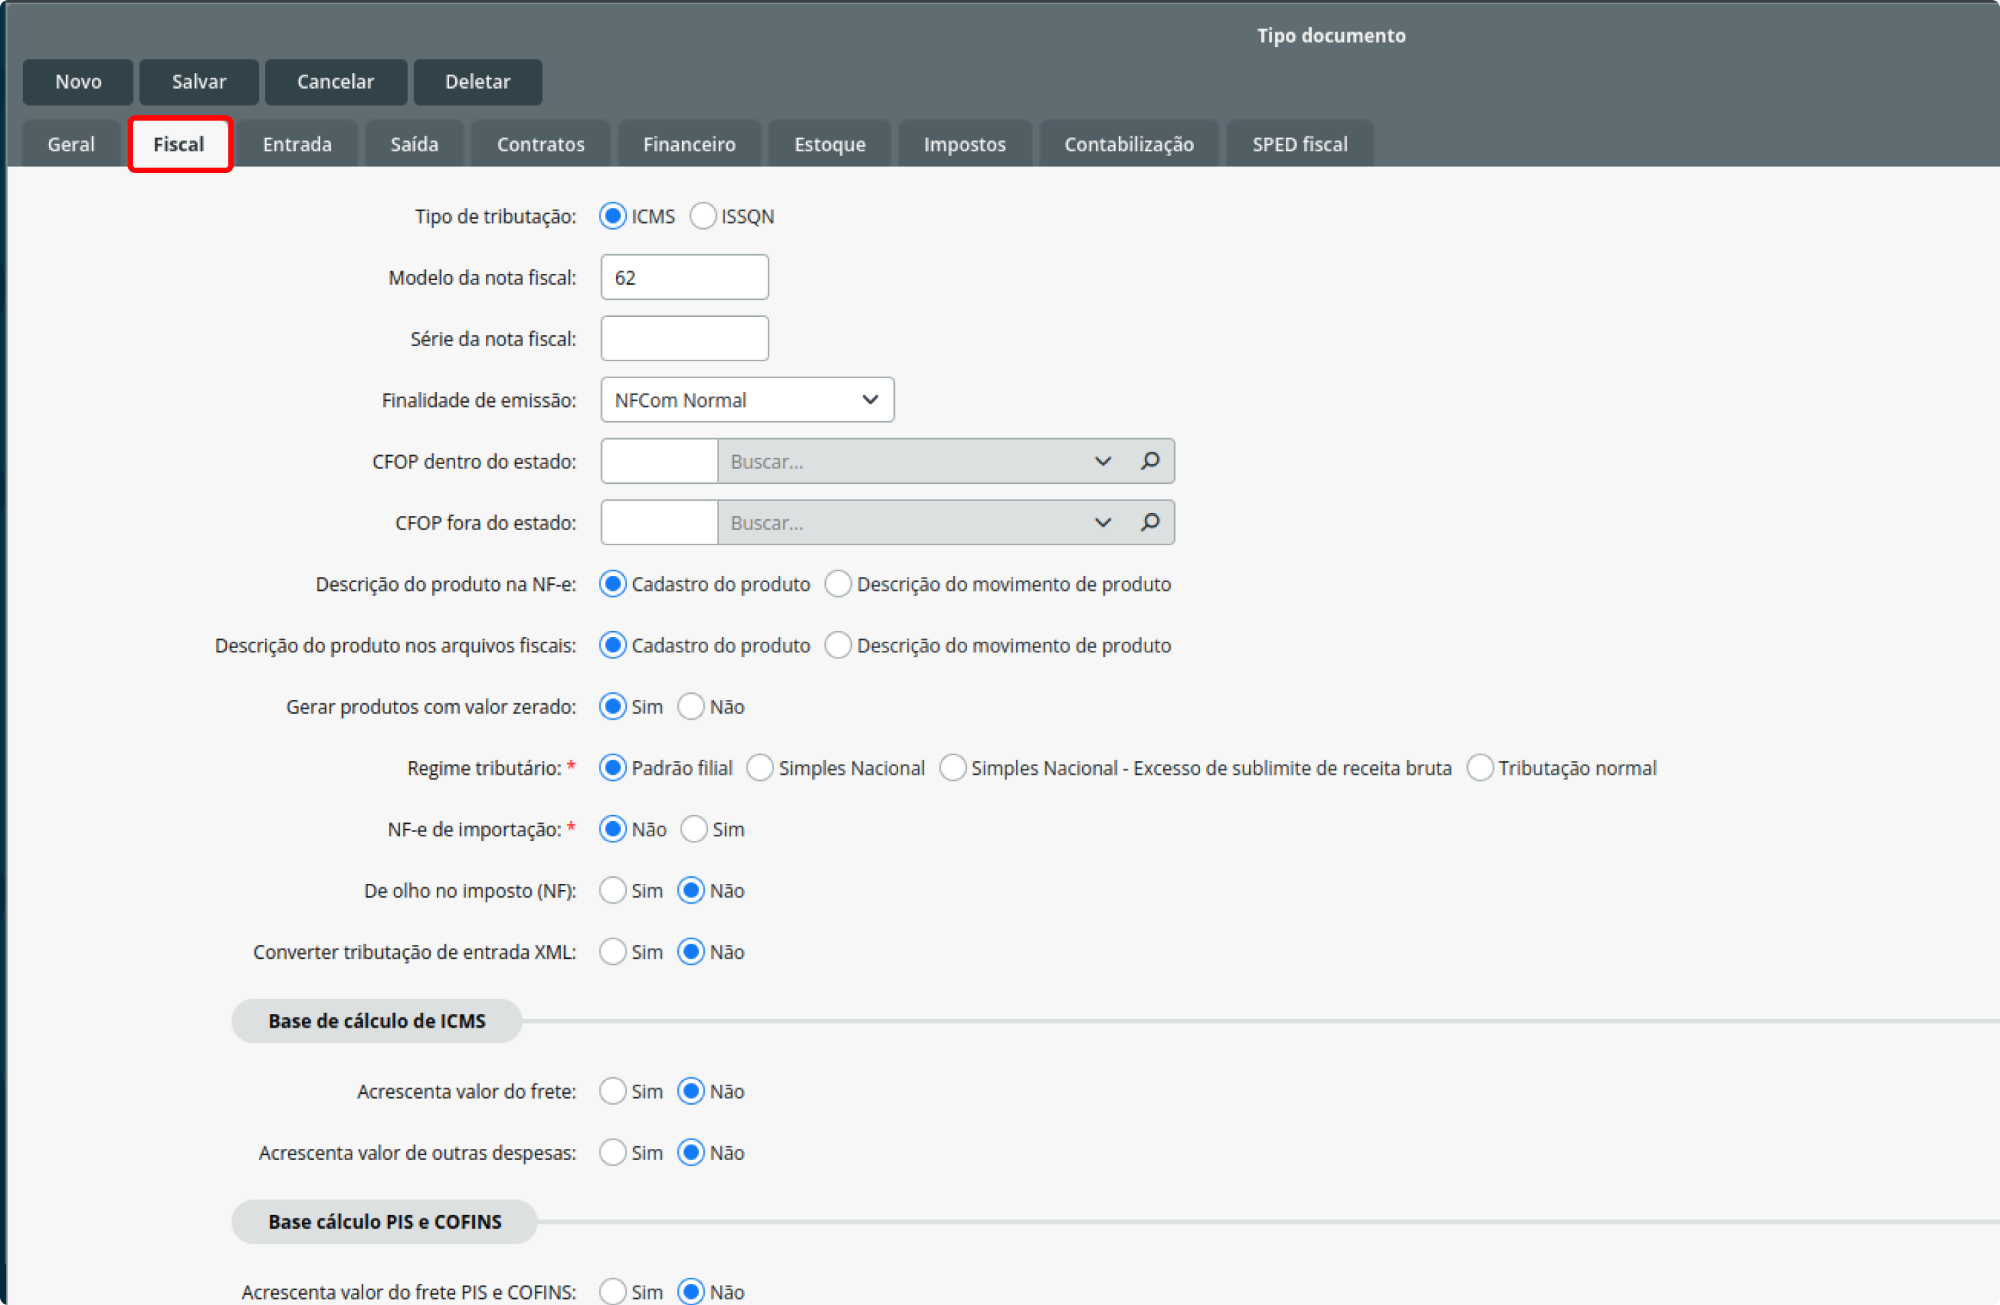Enable frete PIS e COFINS Sim

pyautogui.click(x=613, y=1291)
